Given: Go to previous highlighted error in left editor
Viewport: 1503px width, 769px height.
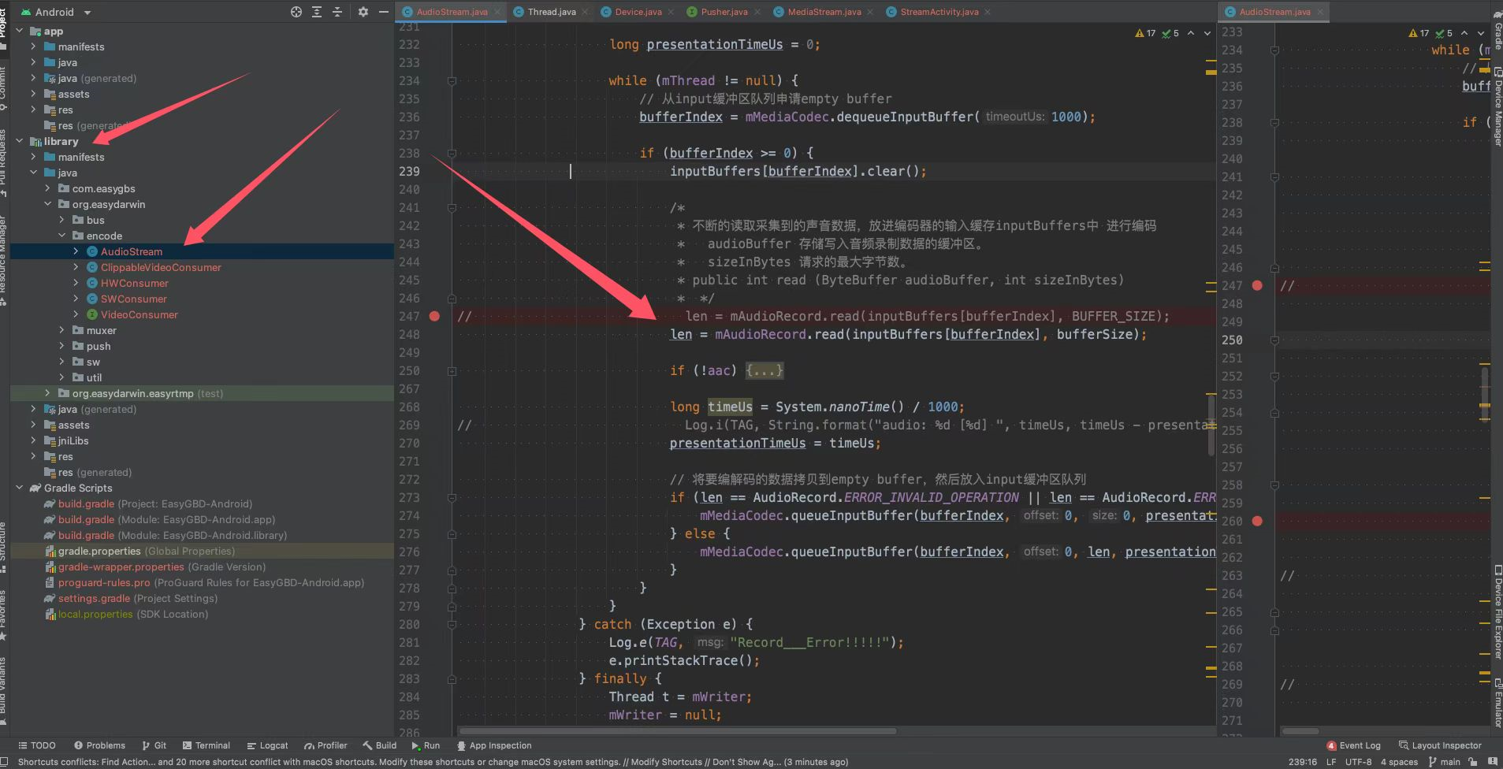Looking at the screenshot, I should click(1191, 33).
